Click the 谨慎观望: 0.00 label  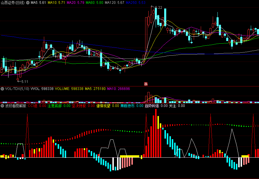pyautogui.click(x=107, y=106)
